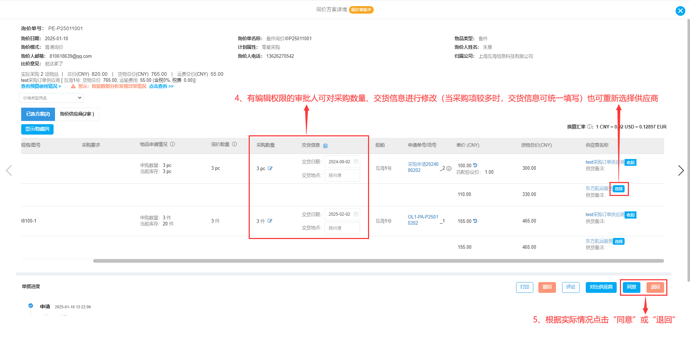Reject by clicking 退回 button
The width and height of the screenshot is (690, 337).
coord(655,287)
